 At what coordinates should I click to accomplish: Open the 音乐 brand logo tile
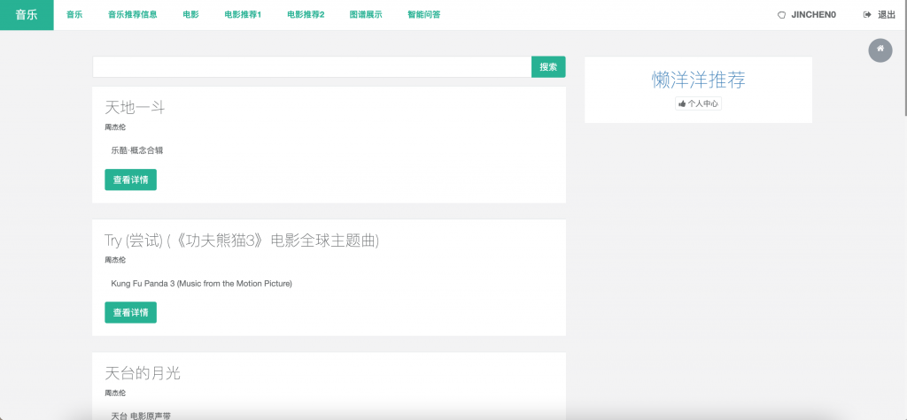(27, 15)
